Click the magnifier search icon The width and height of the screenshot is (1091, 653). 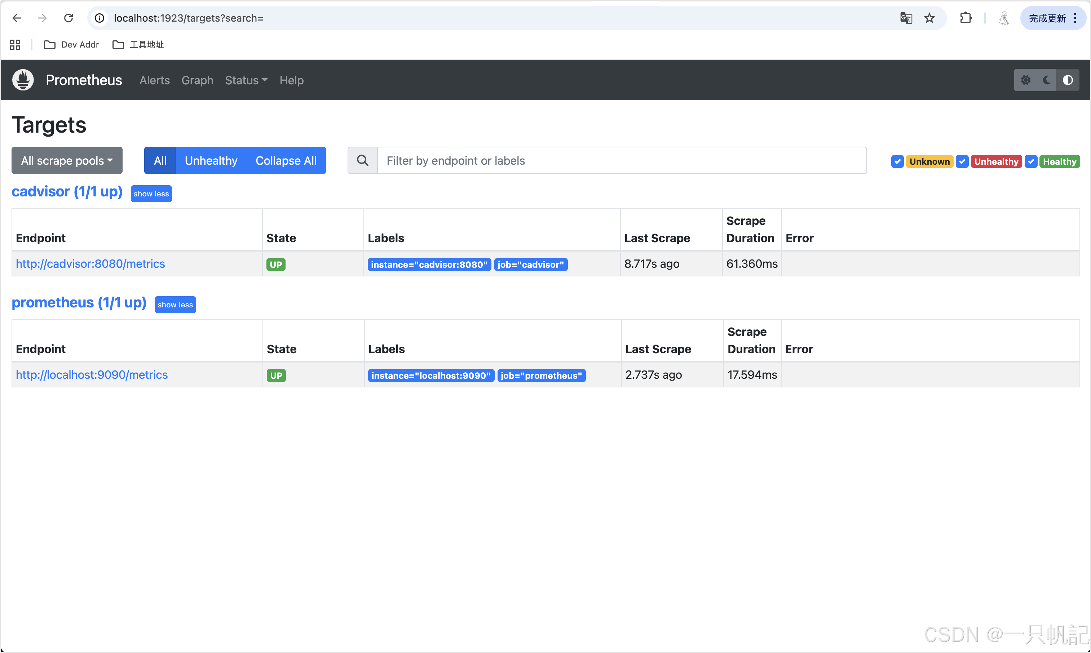click(x=363, y=161)
